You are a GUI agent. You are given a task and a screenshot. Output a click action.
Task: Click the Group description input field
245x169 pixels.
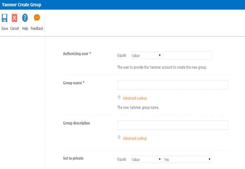coord(173,125)
